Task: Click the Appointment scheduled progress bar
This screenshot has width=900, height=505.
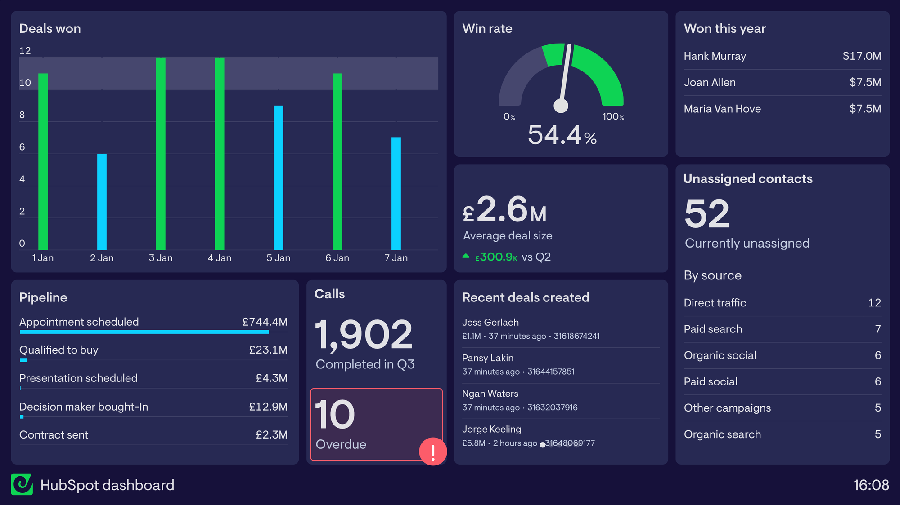Action: (144, 332)
